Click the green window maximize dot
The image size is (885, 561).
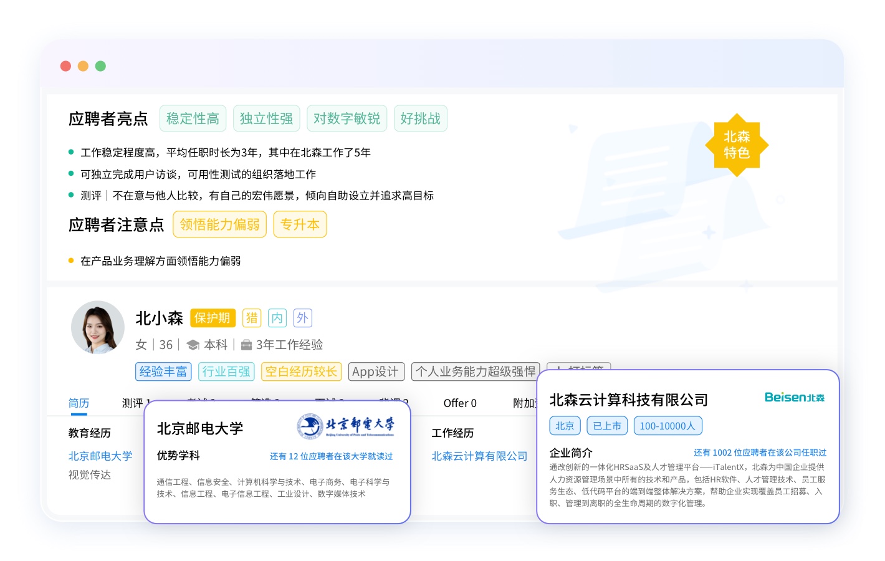pyautogui.click(x=100, y=66)
